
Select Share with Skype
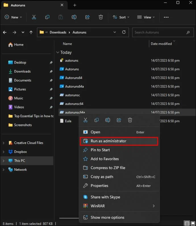(119, 197)
